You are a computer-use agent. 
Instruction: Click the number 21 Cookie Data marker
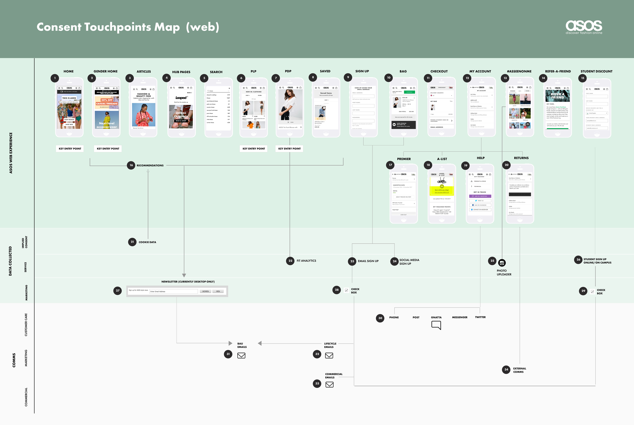pos(132,242)
